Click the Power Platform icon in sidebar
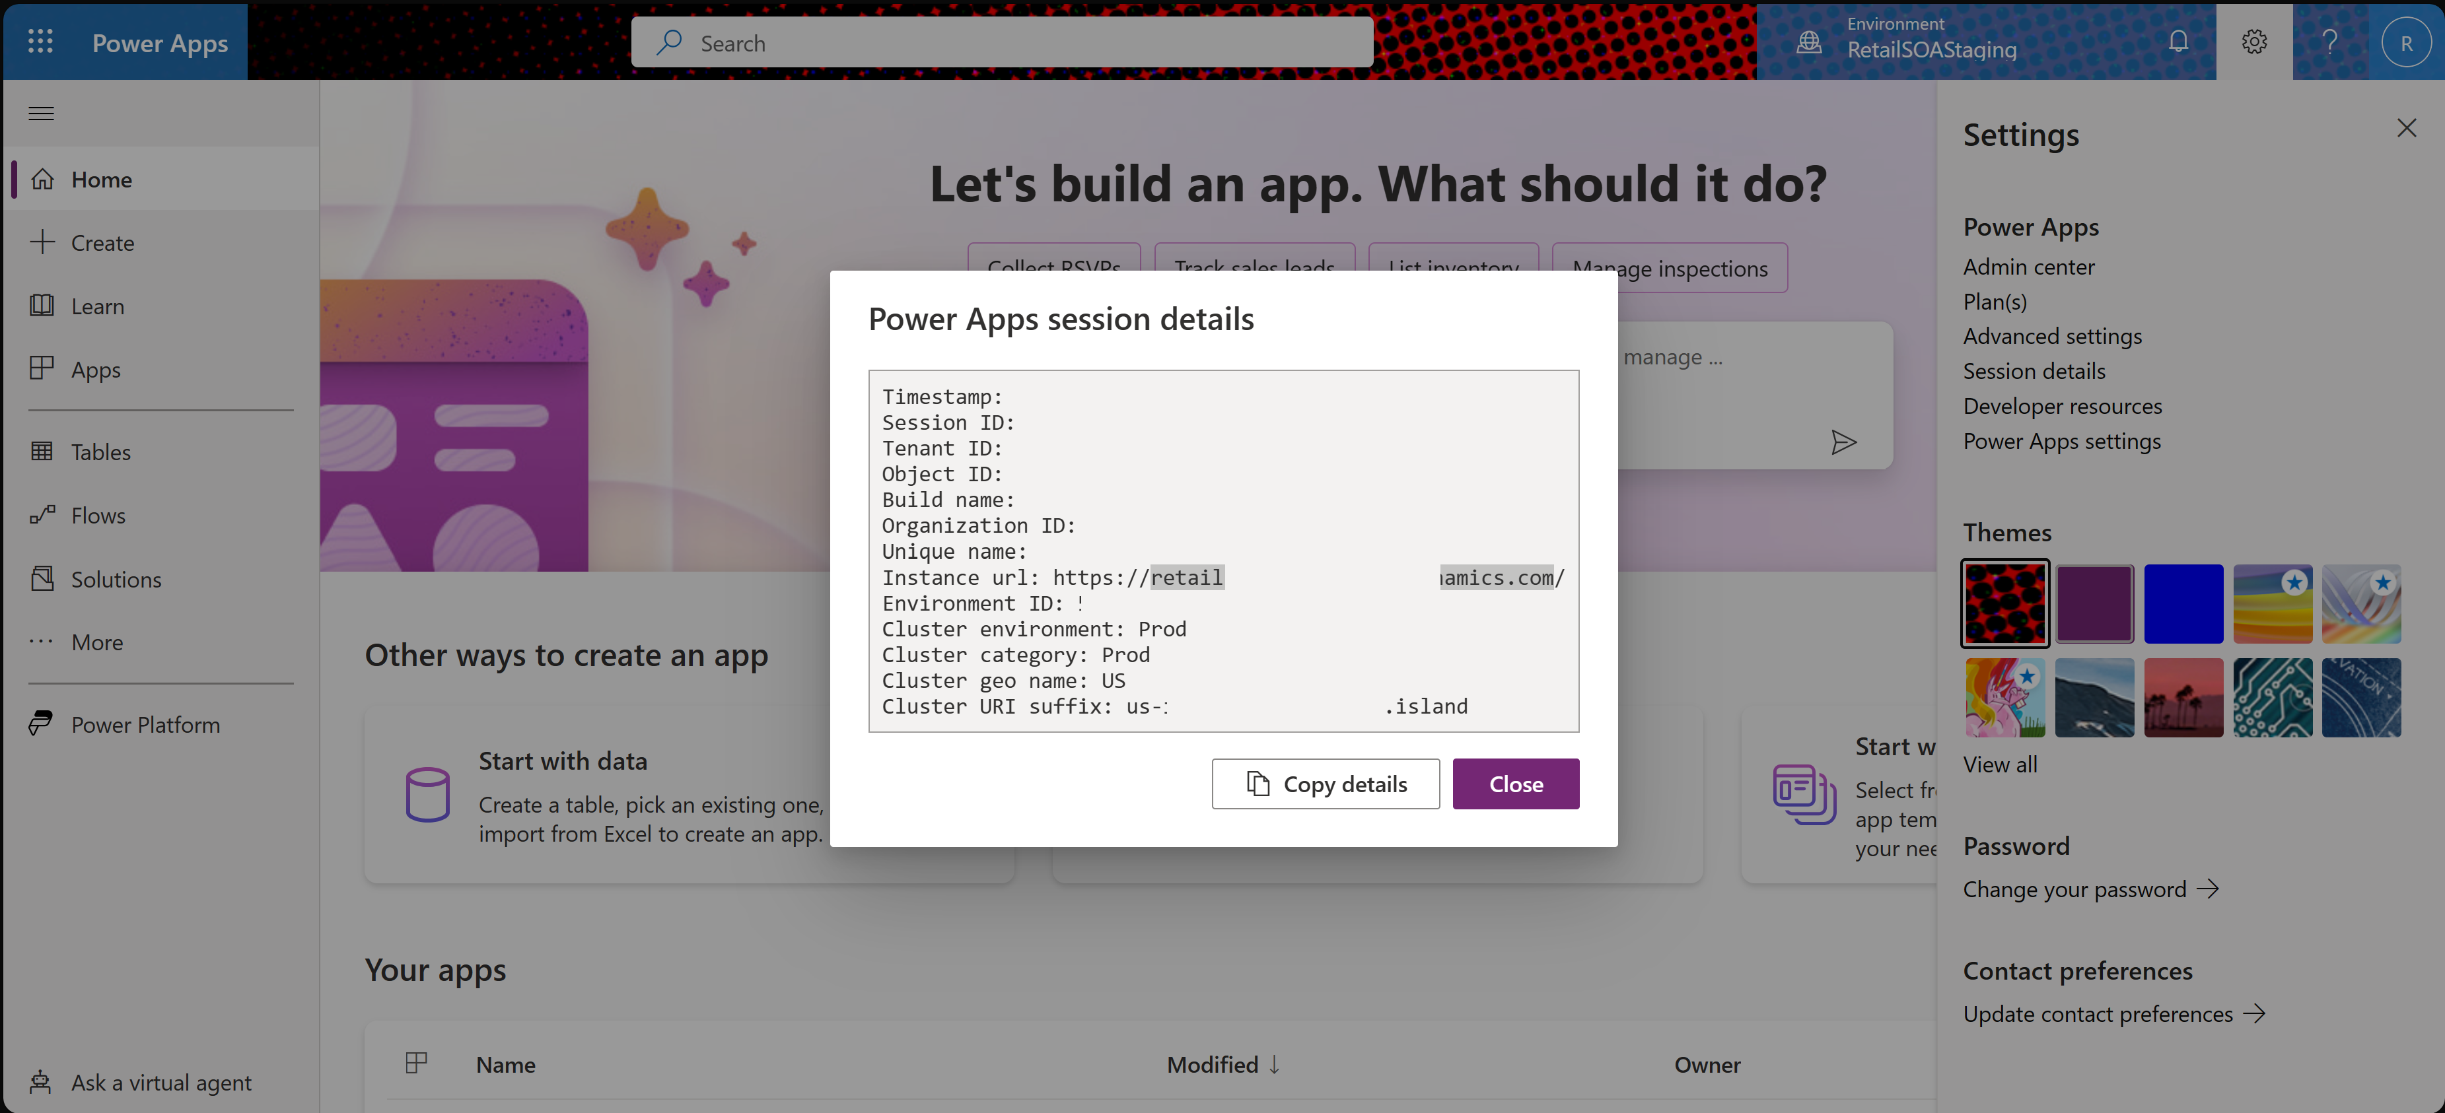The height and width of the screenshot is (1113, 2445). pos(42,722)
